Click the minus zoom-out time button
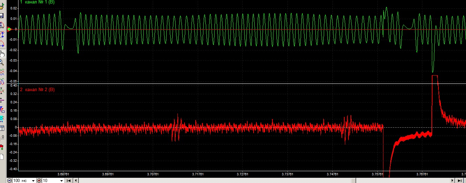The height and width of the screenshot is (183, 466). coord(9,181)
